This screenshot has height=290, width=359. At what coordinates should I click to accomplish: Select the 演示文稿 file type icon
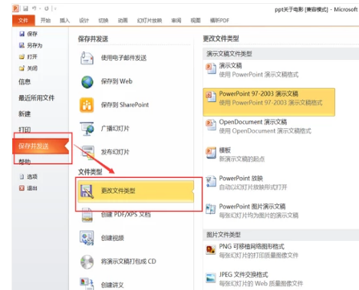click(x=211, y=68)
